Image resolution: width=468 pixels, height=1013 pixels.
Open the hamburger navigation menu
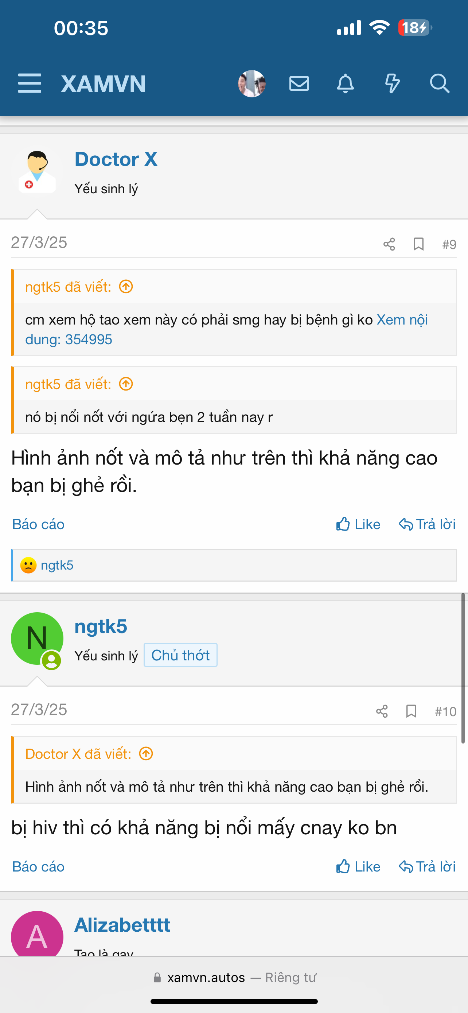click(30, 84)
